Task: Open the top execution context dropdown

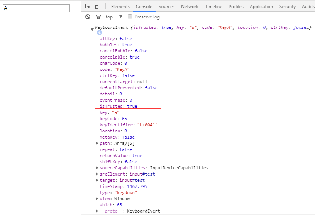Action: 114,17
